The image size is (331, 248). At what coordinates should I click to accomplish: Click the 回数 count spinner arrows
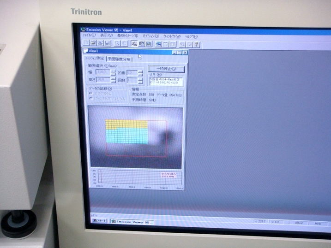tap(140, 80)
